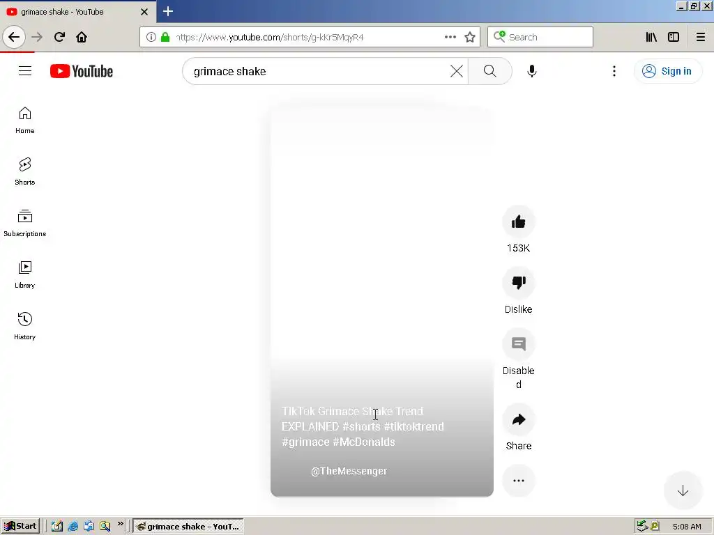Bookmark this page with star icon

tap(470, 37)
